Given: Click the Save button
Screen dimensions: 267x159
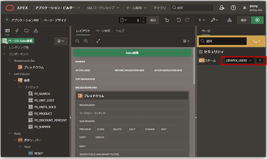Looking at the screenshot, I should point(243,20).
